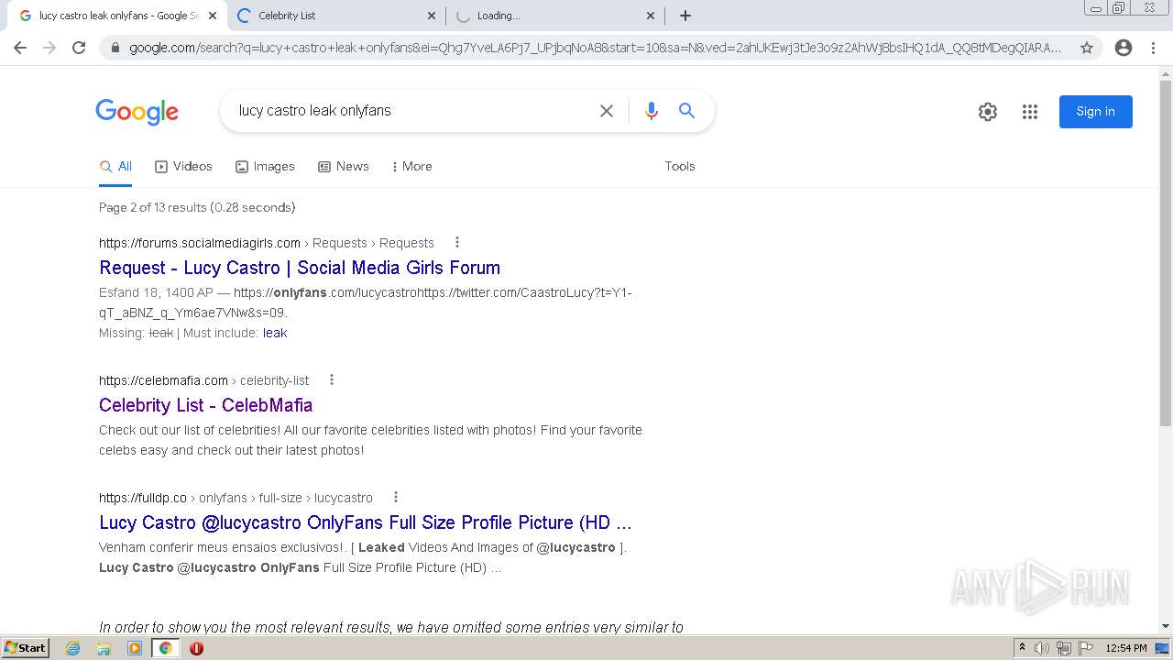Reload the page with the refresh icon
This screenshot has width=1173, height=660.
[x=79, y=48]
